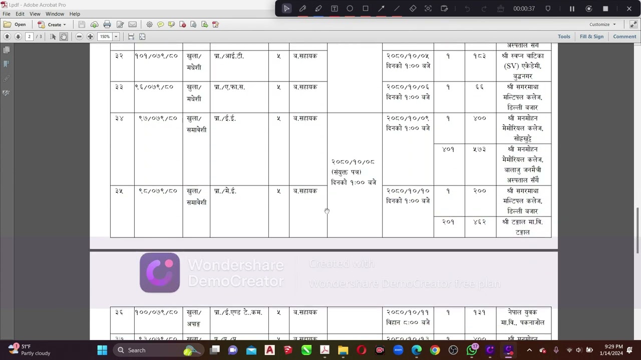
Task: Activate the Hand pan tool
Action: pyautogui.click(x=64, y=36)
